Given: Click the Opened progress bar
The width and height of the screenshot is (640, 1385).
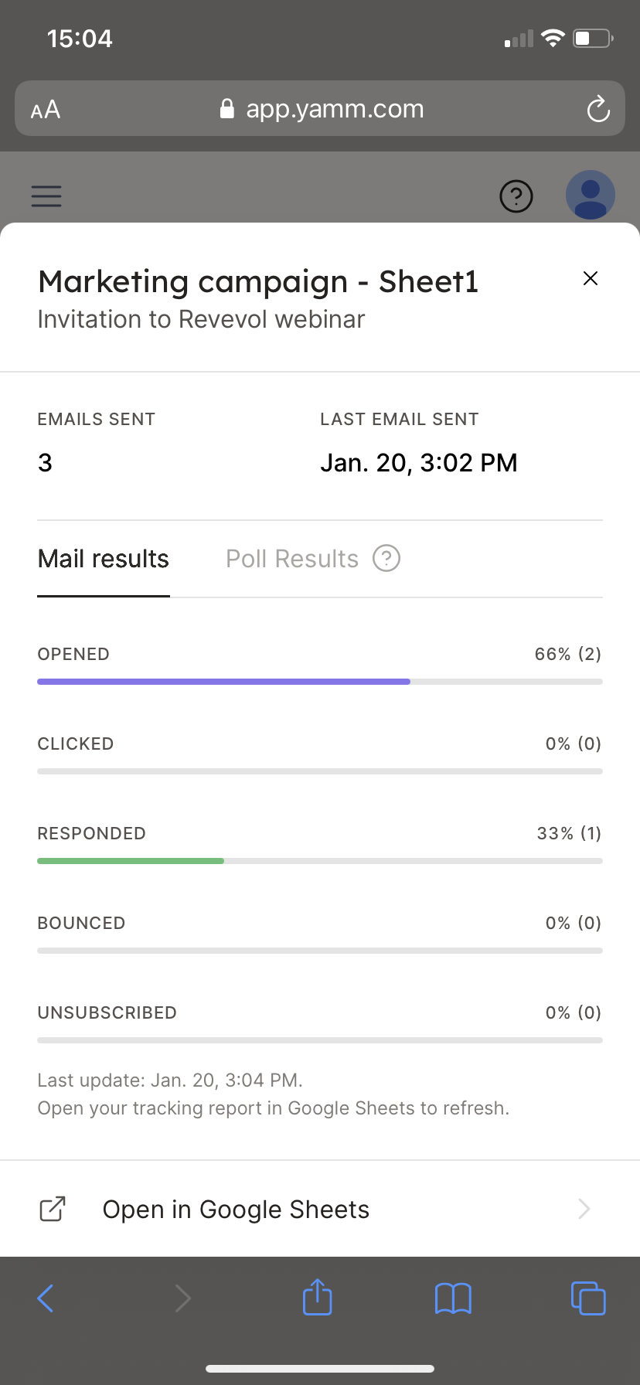Looking at the screenshot, I should click(320, 682).
